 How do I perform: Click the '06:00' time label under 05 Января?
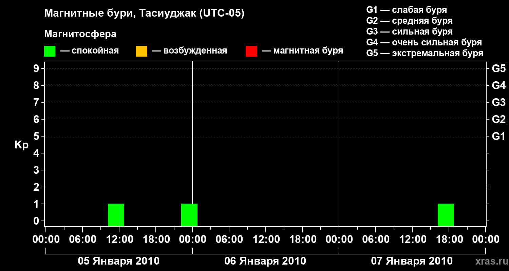click(82, 239)
